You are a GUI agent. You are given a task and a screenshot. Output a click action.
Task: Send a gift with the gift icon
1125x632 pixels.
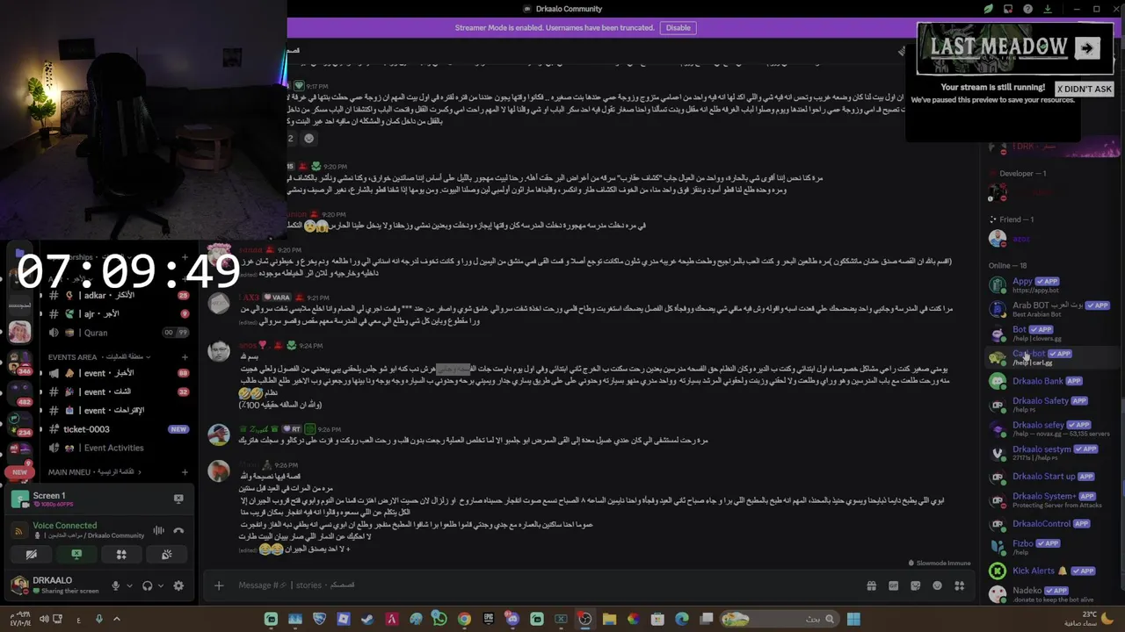[871, 585]
